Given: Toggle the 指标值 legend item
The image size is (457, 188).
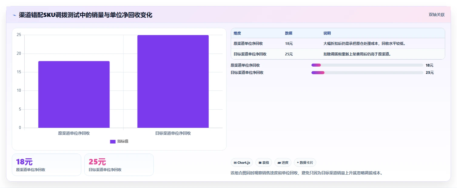Looking at the screenshot, I should pos(119,141).
